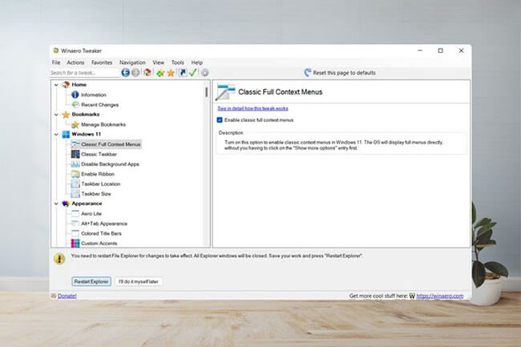The height and width of the screenshot is (347, 521).
Task: Select the Recent Changes label
Action: click(99, 105)
